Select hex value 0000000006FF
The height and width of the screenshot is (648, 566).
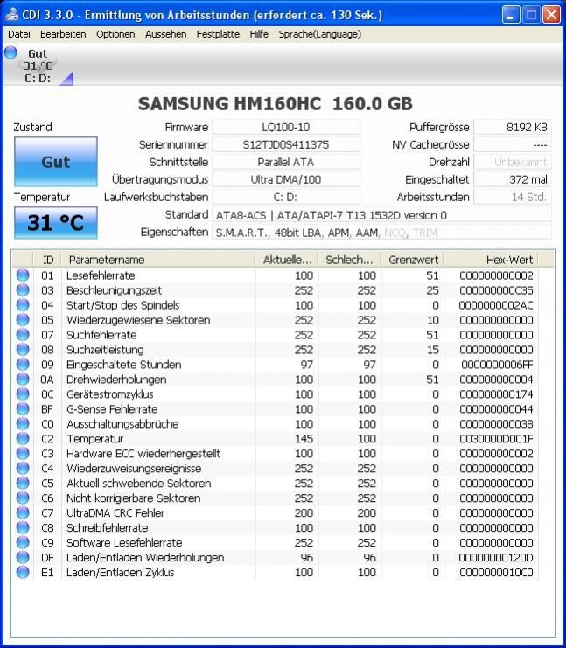497,365
